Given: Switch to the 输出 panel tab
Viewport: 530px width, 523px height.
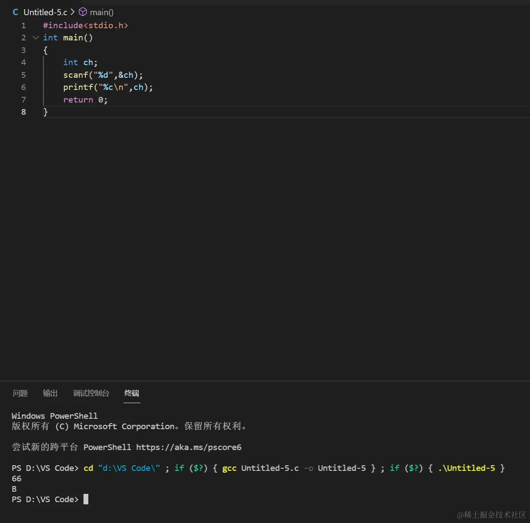Looking at the screenshot, I should pos(50,393).
